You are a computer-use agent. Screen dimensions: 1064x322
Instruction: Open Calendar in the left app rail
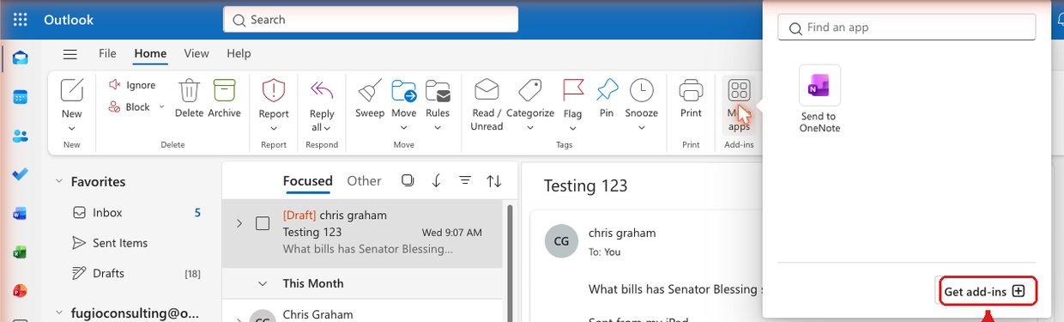[x=21, y=97]
